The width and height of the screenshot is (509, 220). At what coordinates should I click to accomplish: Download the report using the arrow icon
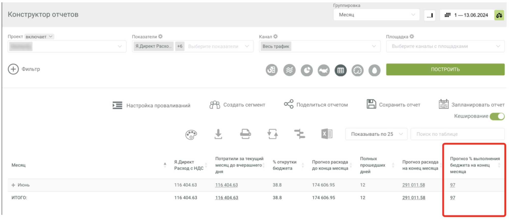tap(218, 134)
